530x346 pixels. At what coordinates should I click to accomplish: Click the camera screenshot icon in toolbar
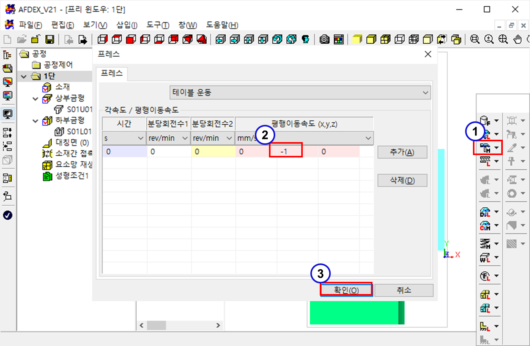(324, 39)
